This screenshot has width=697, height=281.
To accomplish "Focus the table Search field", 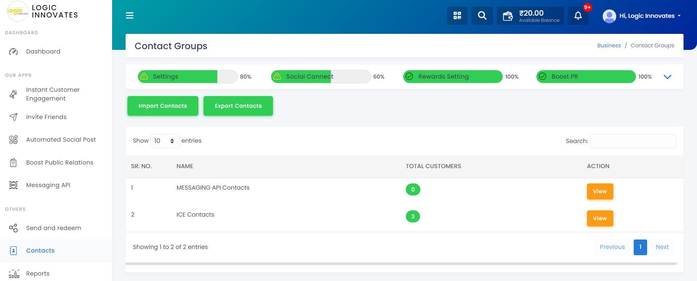I will [x=633, y=141].
